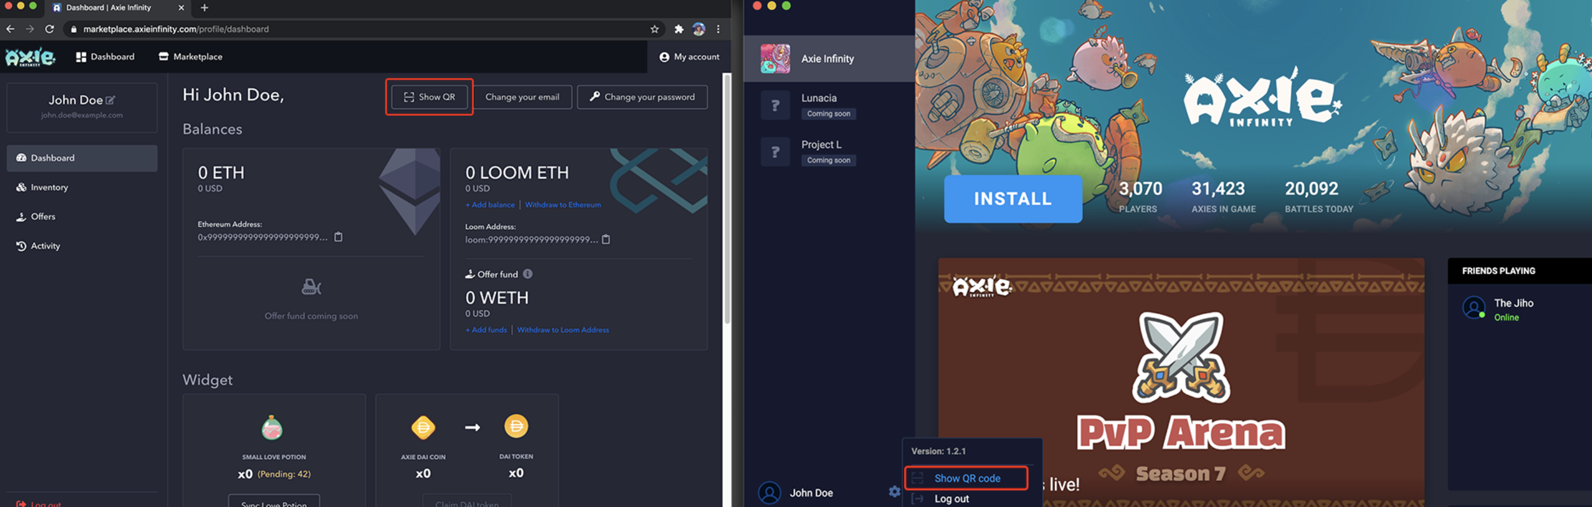Click Change your password button
The image size is (1592, 507).
click(x=642, y=97)
